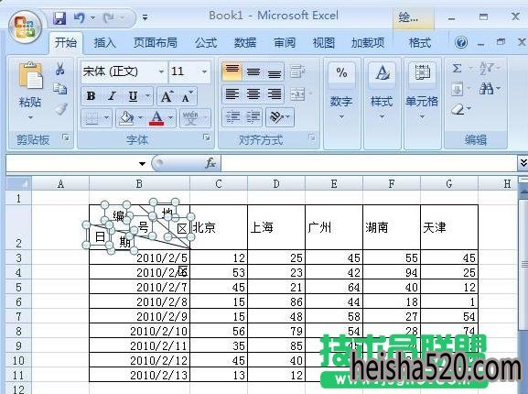Viewport: 528px width, 394px height.
Task: Expand the font name dropdown
Action: pyautogui.click(x=161, y=71)
